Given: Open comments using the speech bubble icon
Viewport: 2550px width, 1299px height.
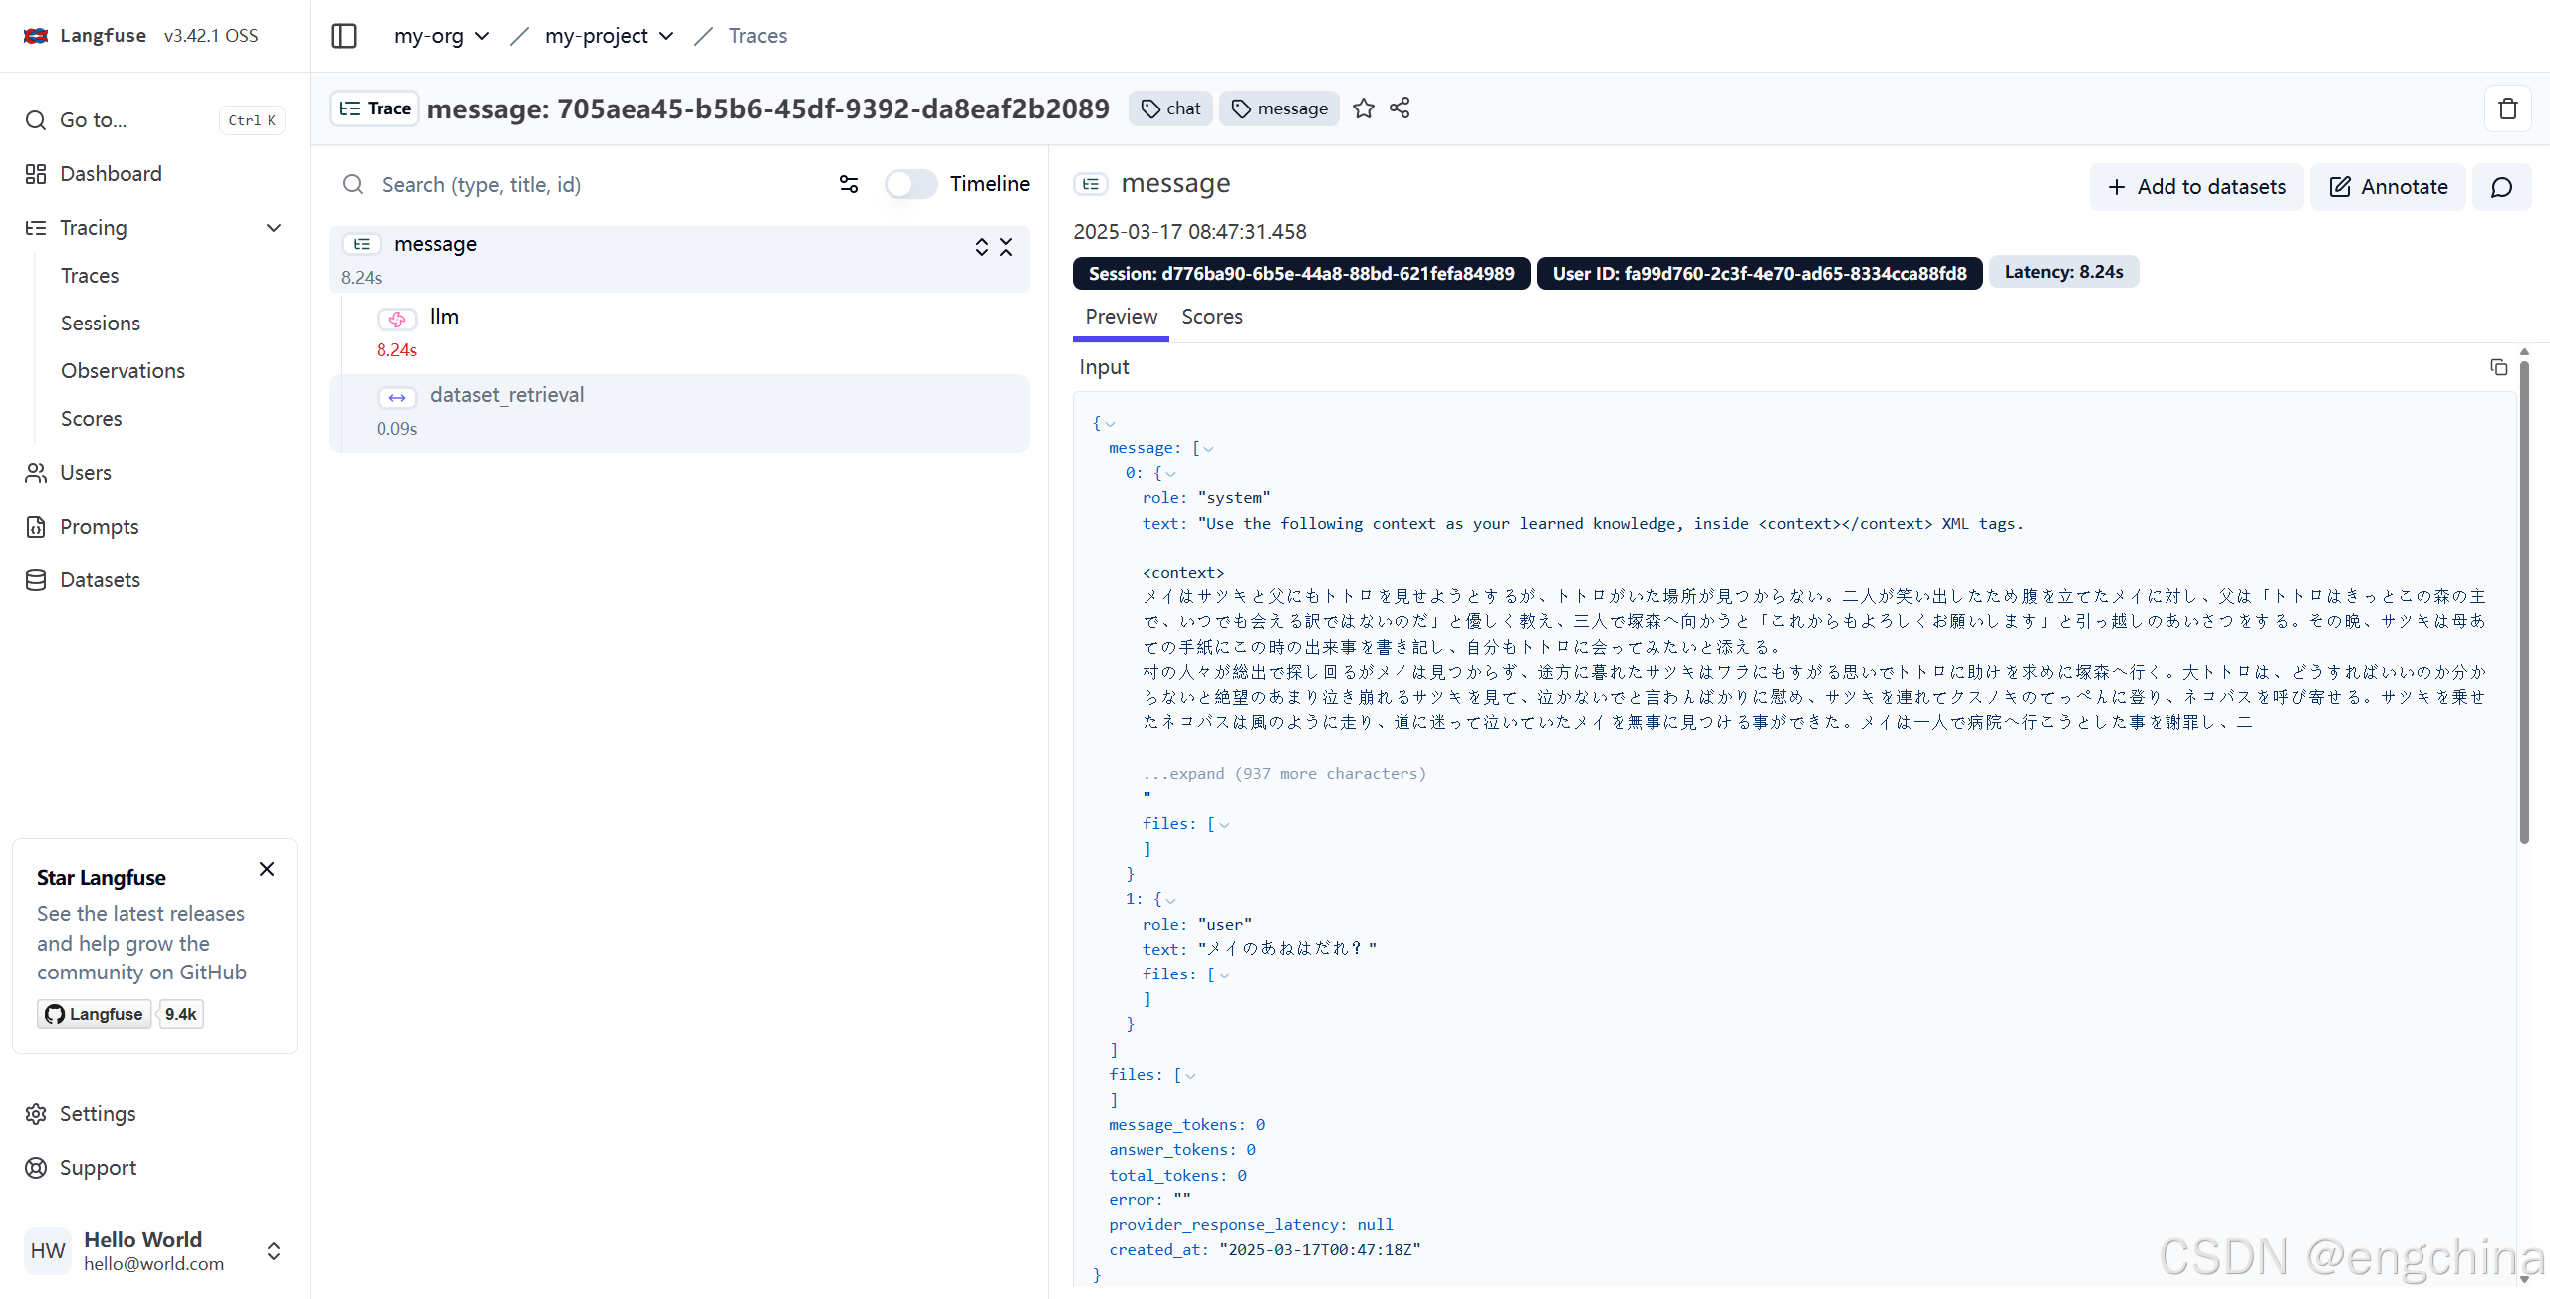Looking at the screenshot, I should tap(2502, 187).
